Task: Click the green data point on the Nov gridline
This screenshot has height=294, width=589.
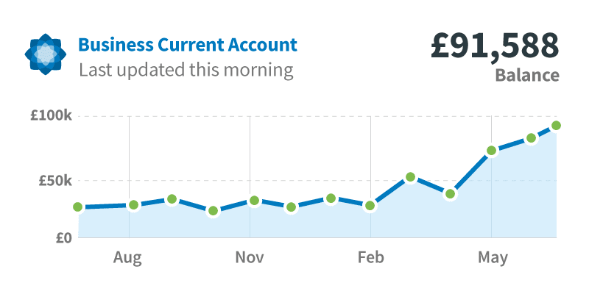Action: tap(254, 201)
